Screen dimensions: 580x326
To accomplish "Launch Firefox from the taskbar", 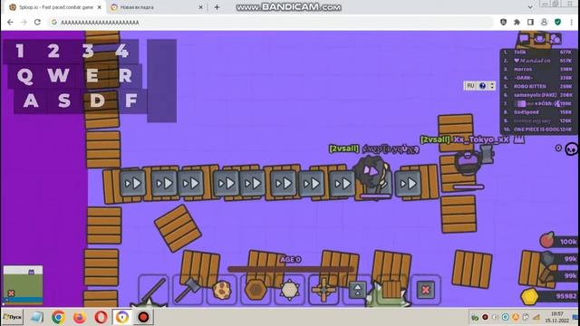I will click(80, 317).
